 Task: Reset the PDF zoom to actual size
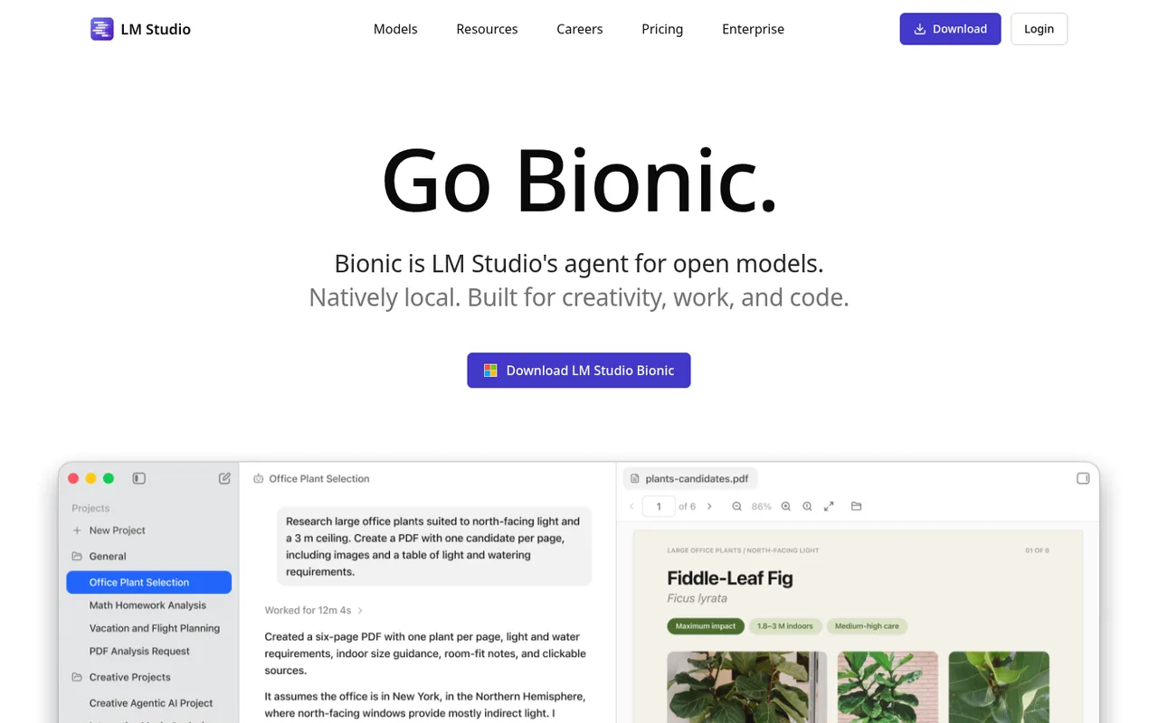pyautogui.click(x=807, y=506)
